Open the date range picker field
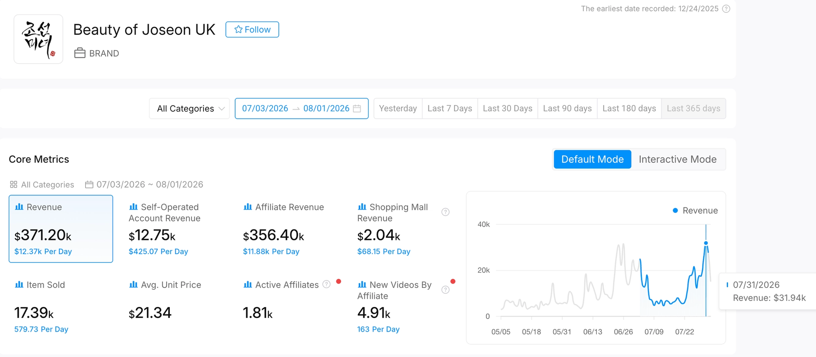Image resolution: width=816 pixels, height=357 pixels. coord(302,109)
